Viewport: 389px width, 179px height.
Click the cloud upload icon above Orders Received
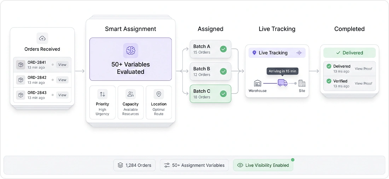pos(42,38)
